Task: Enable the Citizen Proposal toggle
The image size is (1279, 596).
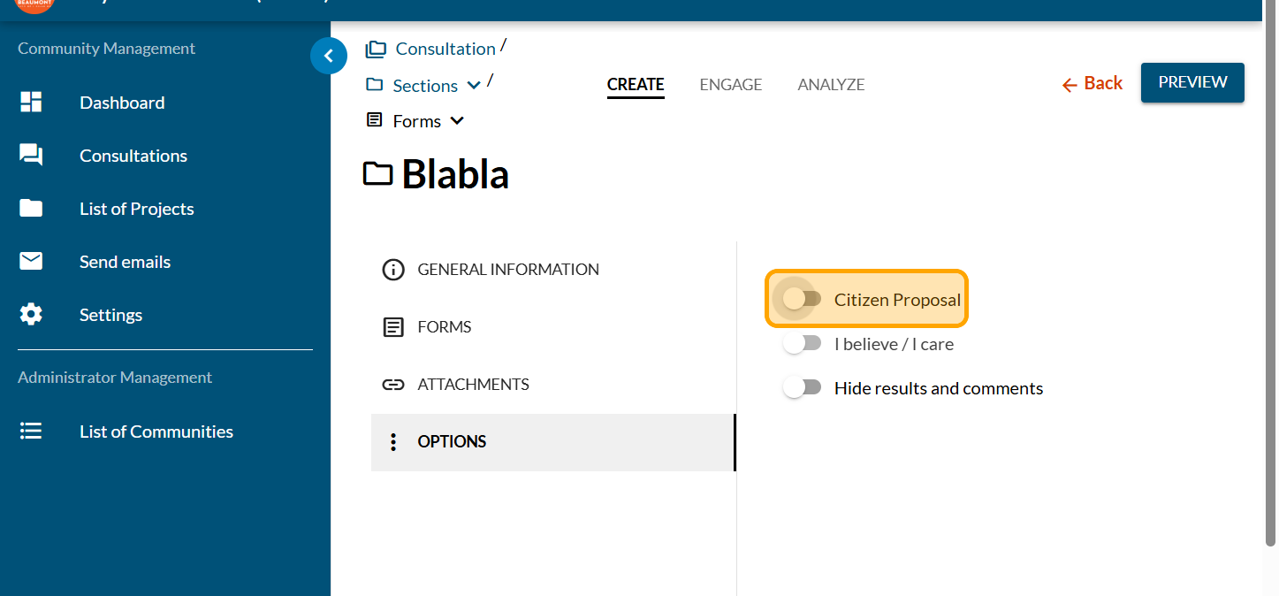Action: tap(802, 299)
